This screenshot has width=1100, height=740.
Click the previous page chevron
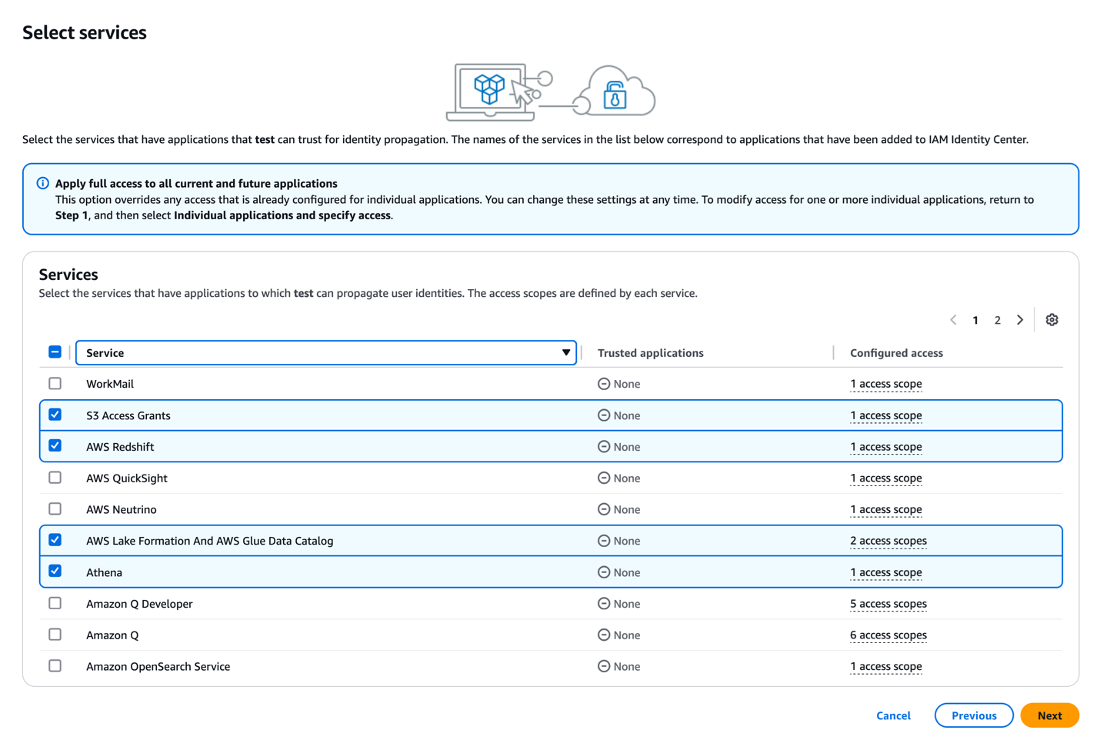pos(953,320)
